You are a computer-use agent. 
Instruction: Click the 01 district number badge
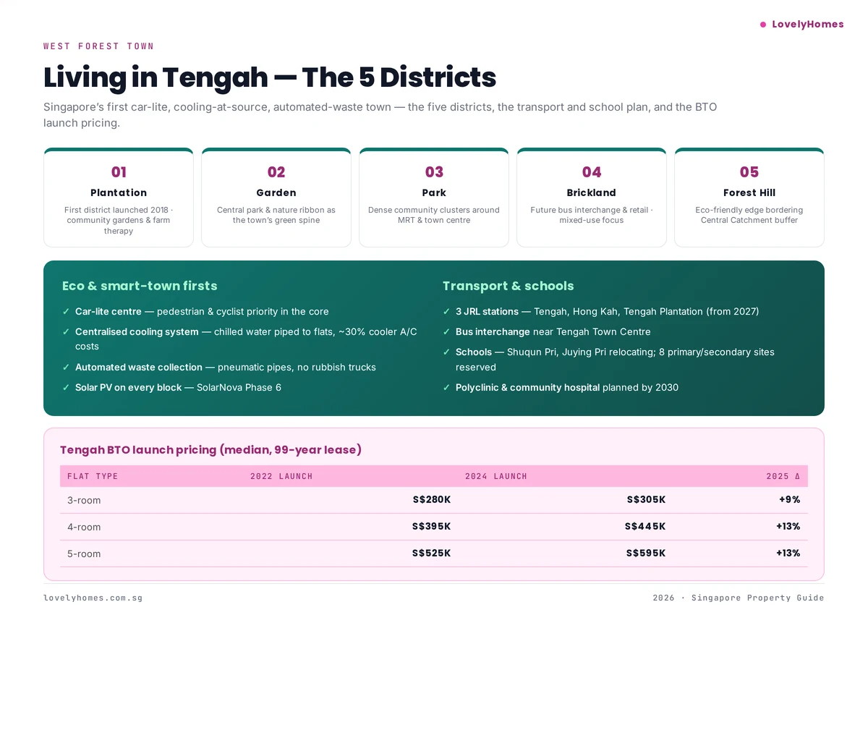tap(119, 172)
